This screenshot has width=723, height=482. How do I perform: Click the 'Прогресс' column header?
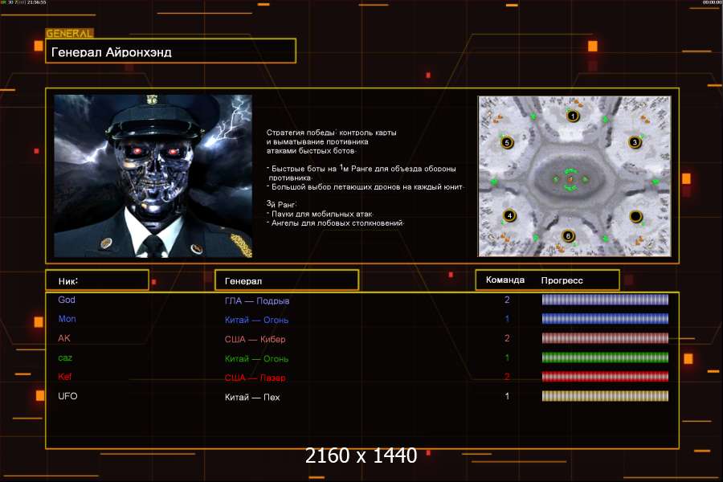[562, 280]
